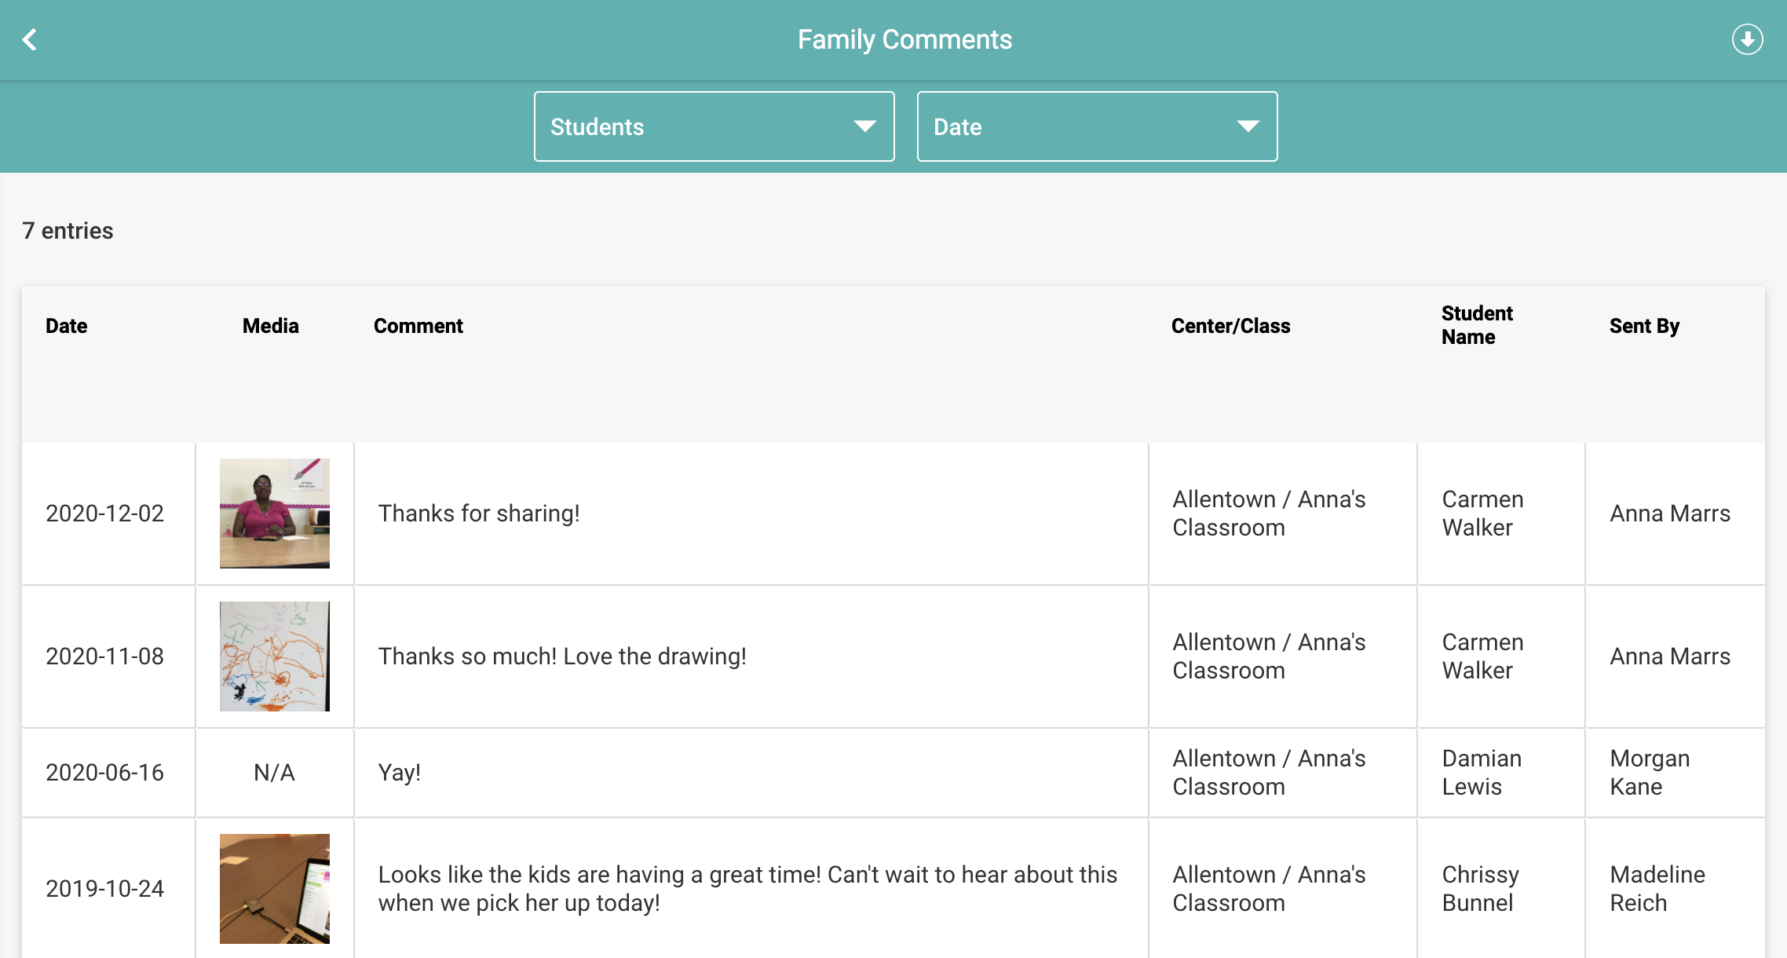Click the "Yay!" comment entry
The height and width of the screenshot is (958, 1787).
(x=400, y=773)
